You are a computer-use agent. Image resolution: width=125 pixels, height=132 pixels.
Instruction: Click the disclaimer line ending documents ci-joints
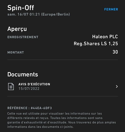(40, 127)
